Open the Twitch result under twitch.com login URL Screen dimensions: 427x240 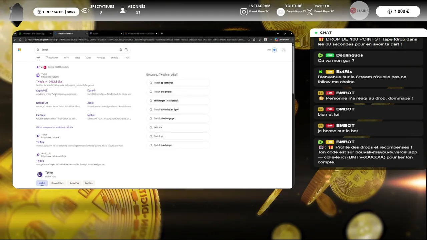point(40,161)
